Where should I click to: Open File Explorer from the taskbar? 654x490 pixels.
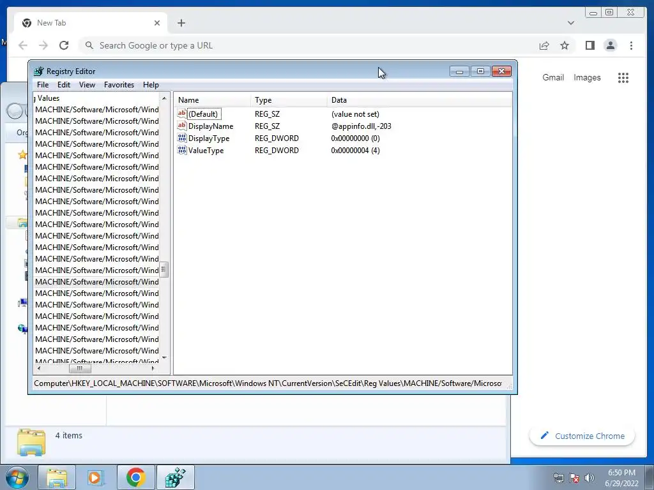pyautogui.click(x=57, y=477)
